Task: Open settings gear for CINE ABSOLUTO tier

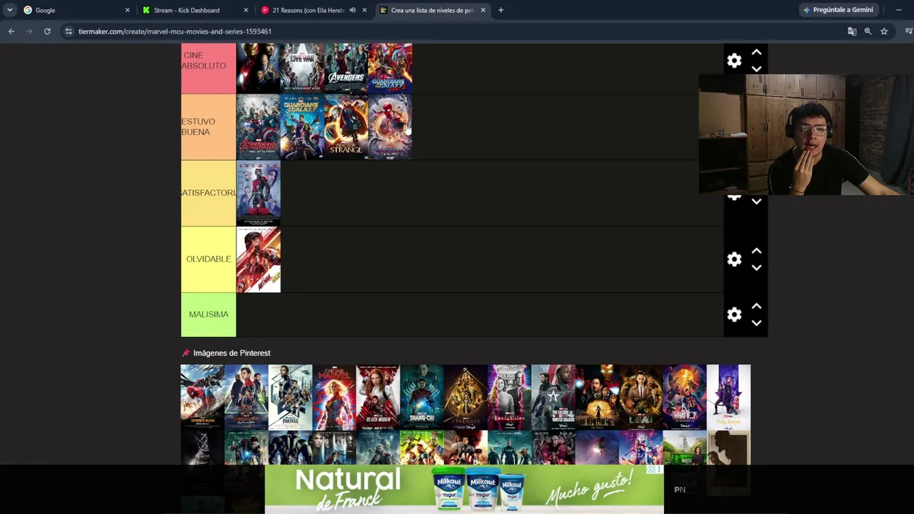Action: (734, 61)
